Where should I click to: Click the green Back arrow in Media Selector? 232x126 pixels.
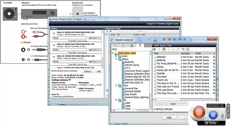click(155, 49)
